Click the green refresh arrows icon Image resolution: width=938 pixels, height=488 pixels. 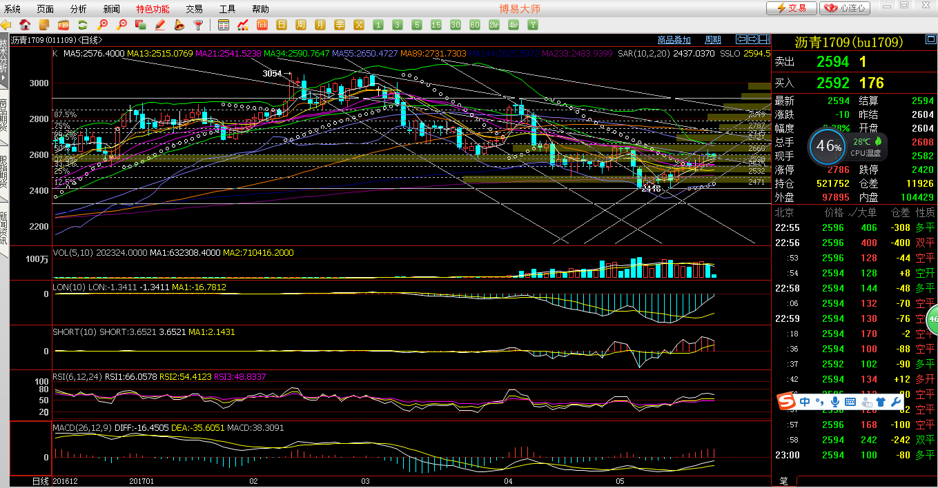pyautogui.click(x=83, y=25)
